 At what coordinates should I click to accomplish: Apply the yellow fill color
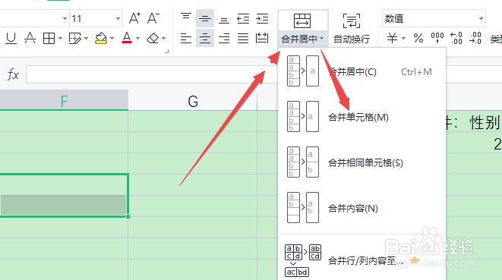click(101, 39)
